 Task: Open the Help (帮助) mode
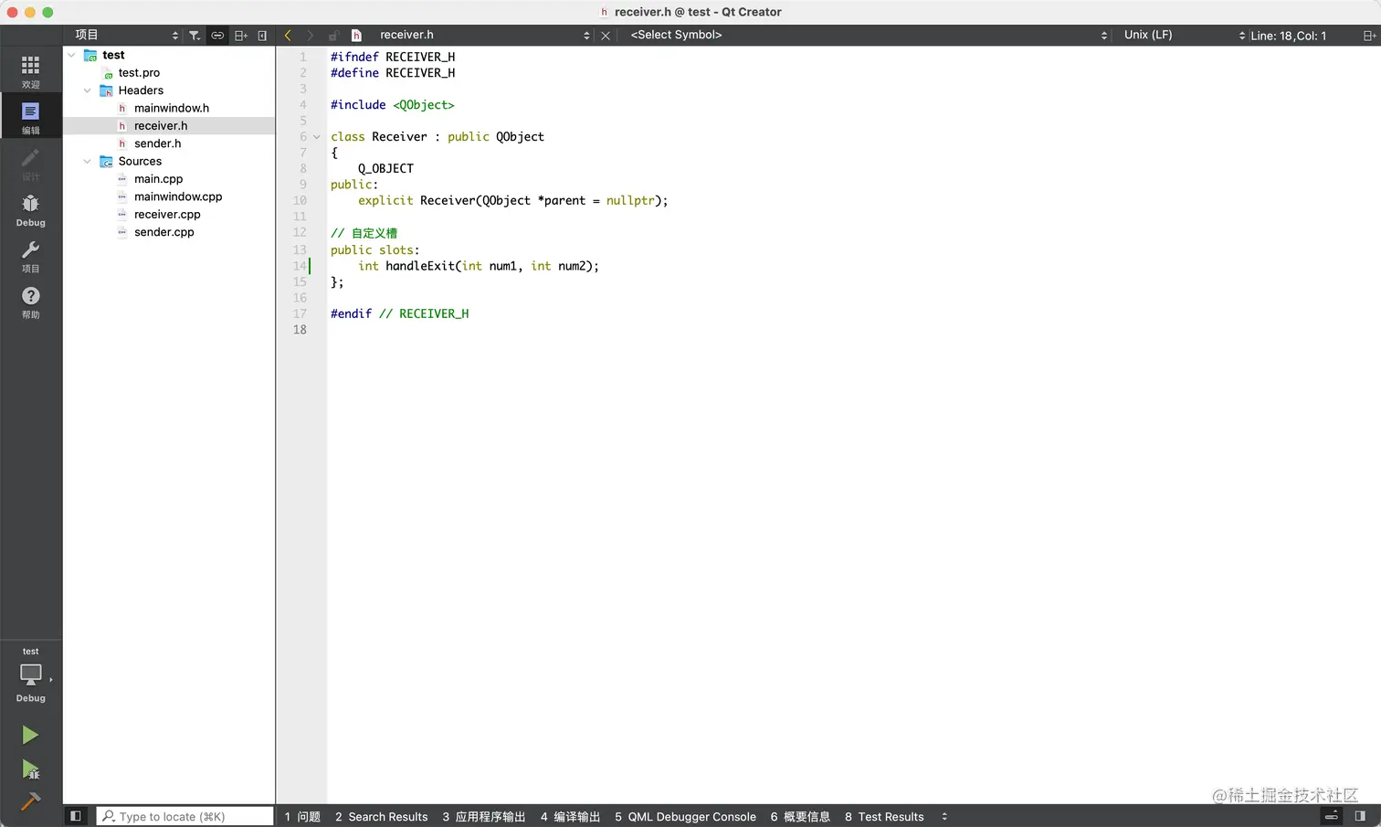(x=30, y=302)
